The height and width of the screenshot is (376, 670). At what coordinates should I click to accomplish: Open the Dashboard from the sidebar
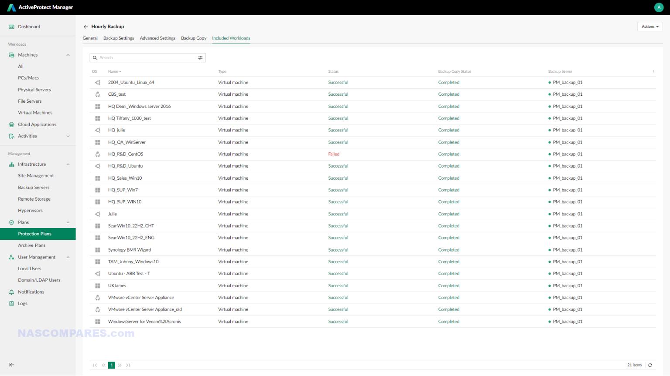(29, 27)
